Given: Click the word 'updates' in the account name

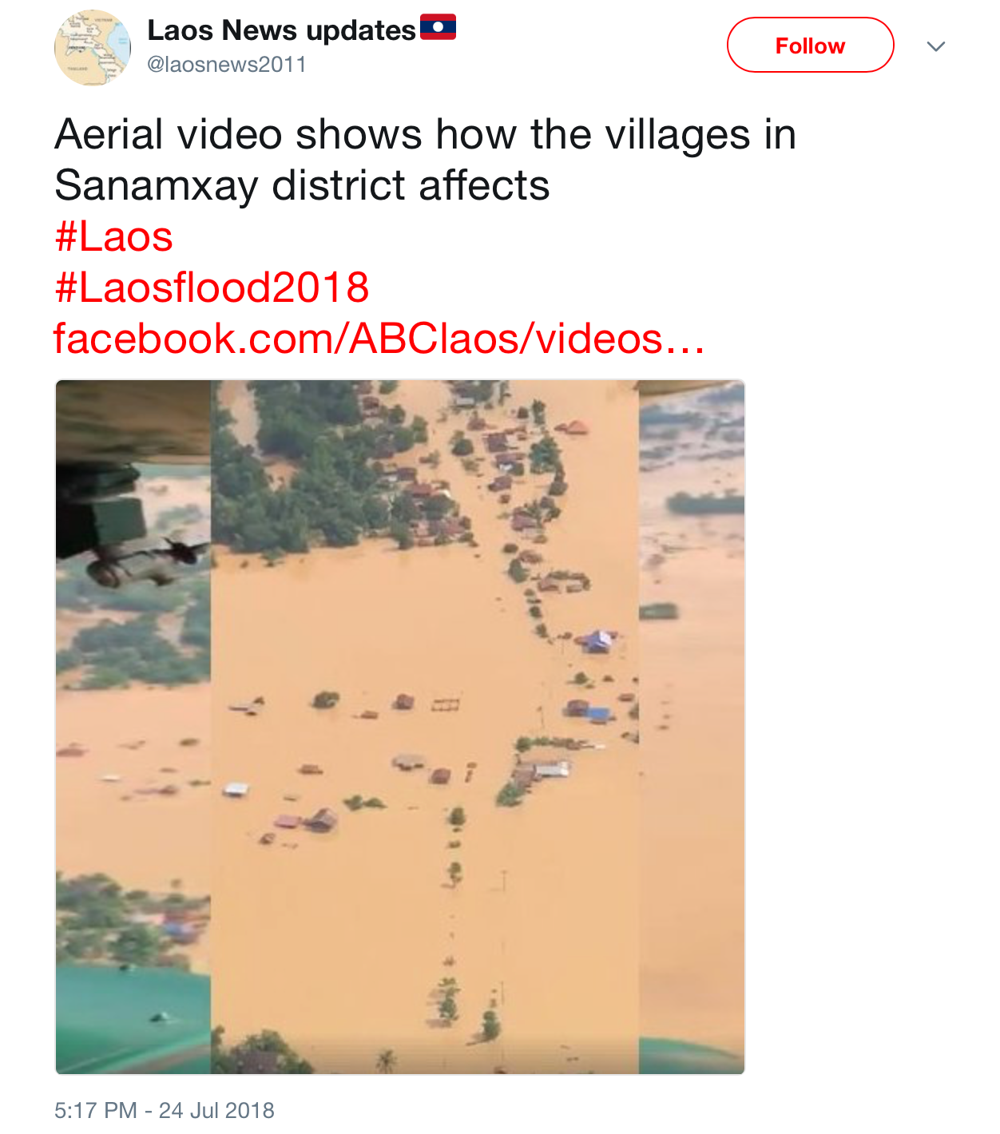Looking at the screenshot, I should click(361, 30).
